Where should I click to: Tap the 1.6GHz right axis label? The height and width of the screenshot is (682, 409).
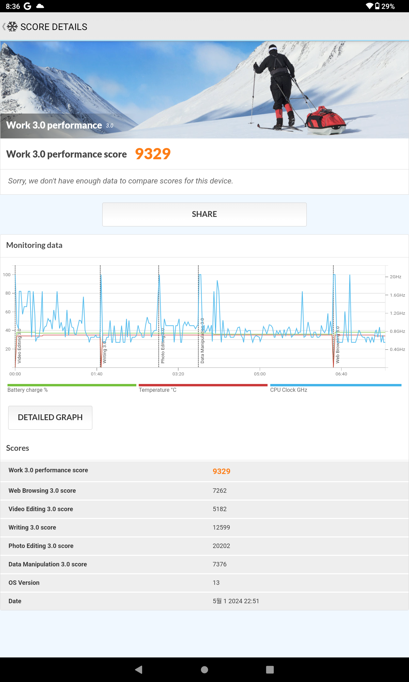(x=397, y=295)
